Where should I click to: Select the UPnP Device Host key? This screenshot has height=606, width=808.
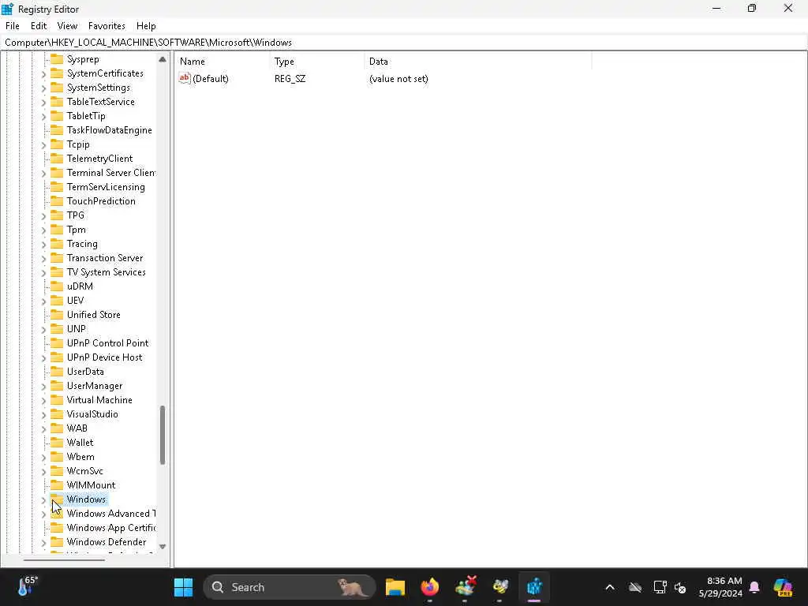click(x=104, y=357)
